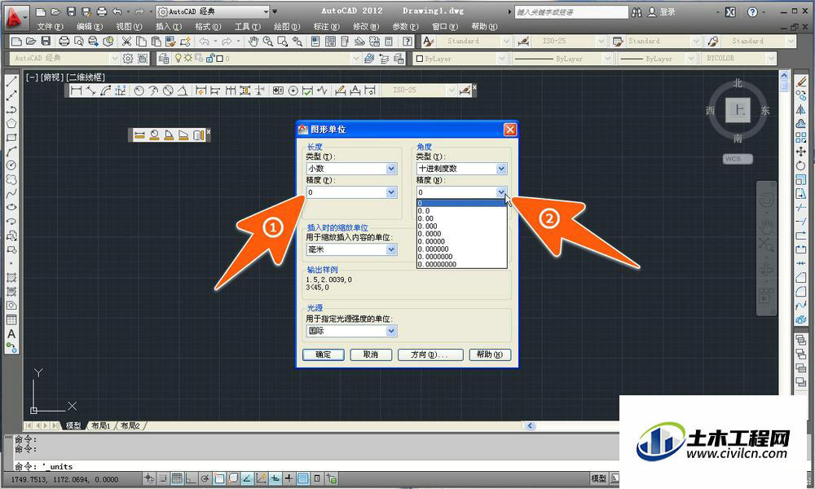The image size is (815, 489).
Task: Open the Help question mark icon
Action: pos(408,41)
